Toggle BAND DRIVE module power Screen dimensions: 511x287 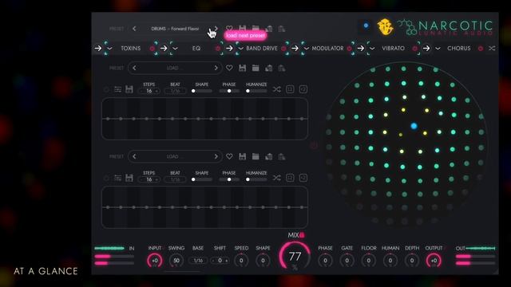283,49
